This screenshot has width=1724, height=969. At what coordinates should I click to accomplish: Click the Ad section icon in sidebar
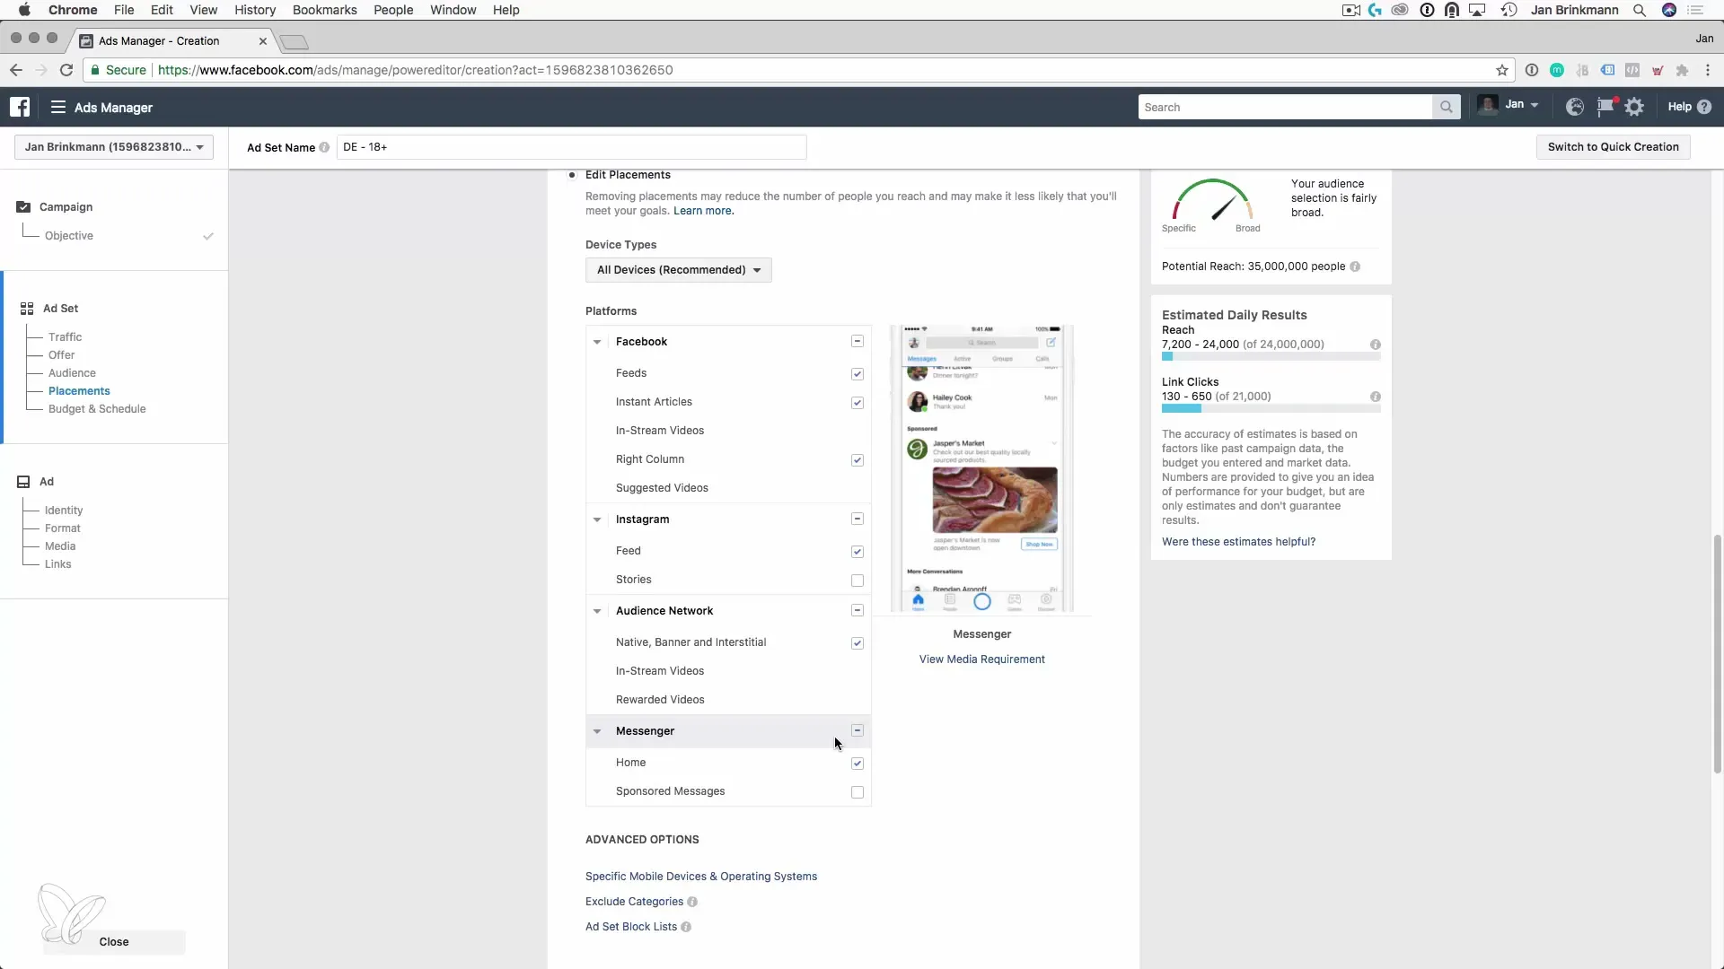pos(23,482)
